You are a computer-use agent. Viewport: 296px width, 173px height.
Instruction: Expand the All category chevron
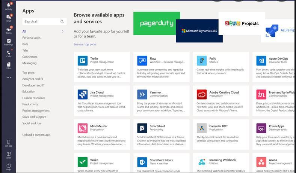tap(62, 31)
